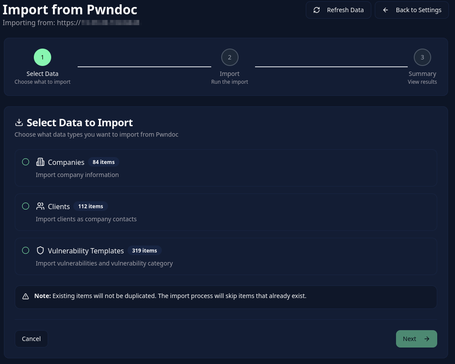Toggle the Clients selection circle
The image size is (455, 364).
click(26, 206)
